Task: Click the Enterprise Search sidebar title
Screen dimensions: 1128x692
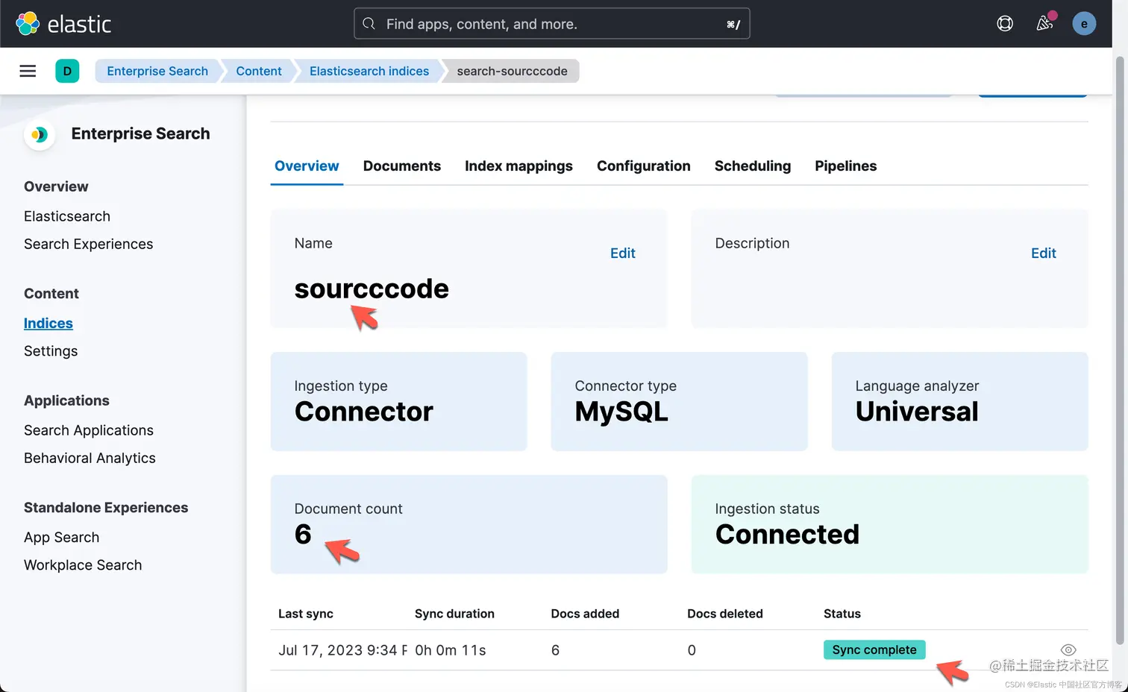Action: point(140,133)
